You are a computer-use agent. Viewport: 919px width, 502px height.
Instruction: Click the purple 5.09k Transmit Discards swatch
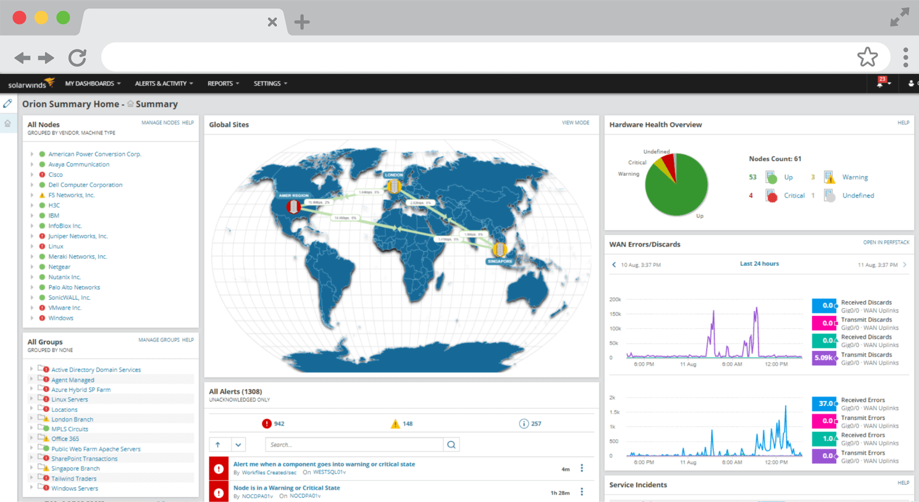824,358
